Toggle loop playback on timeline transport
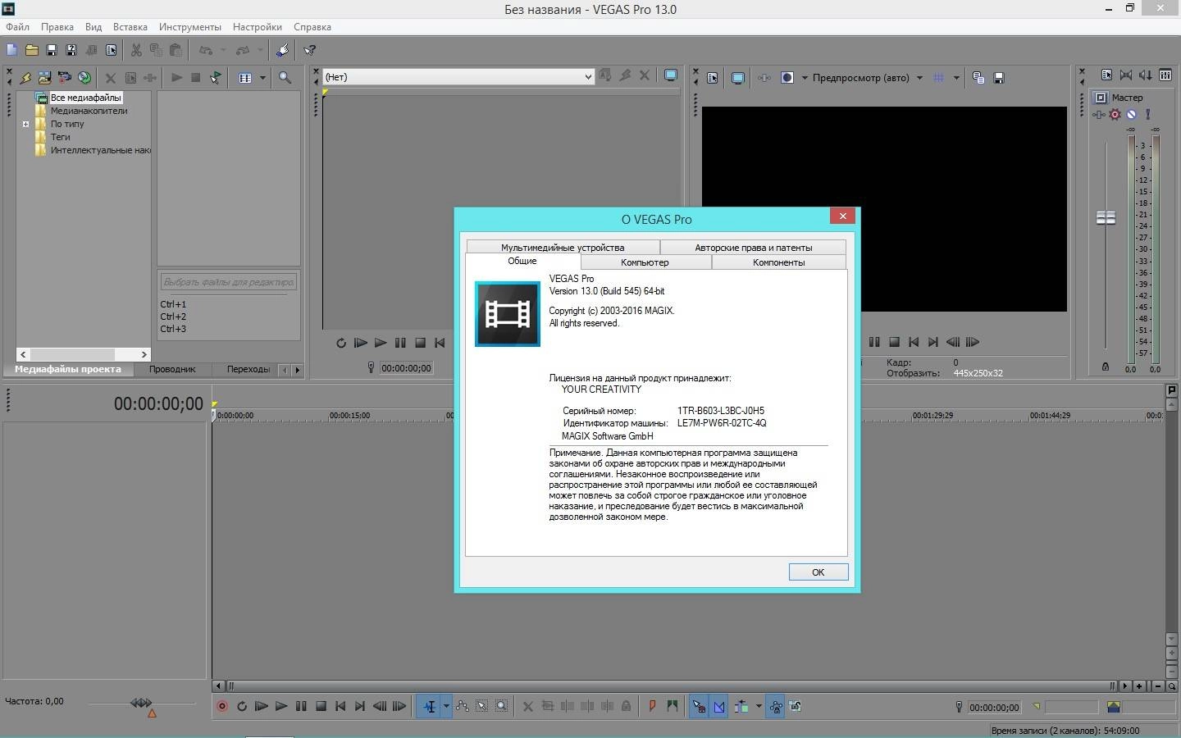 tap(242, 706)
